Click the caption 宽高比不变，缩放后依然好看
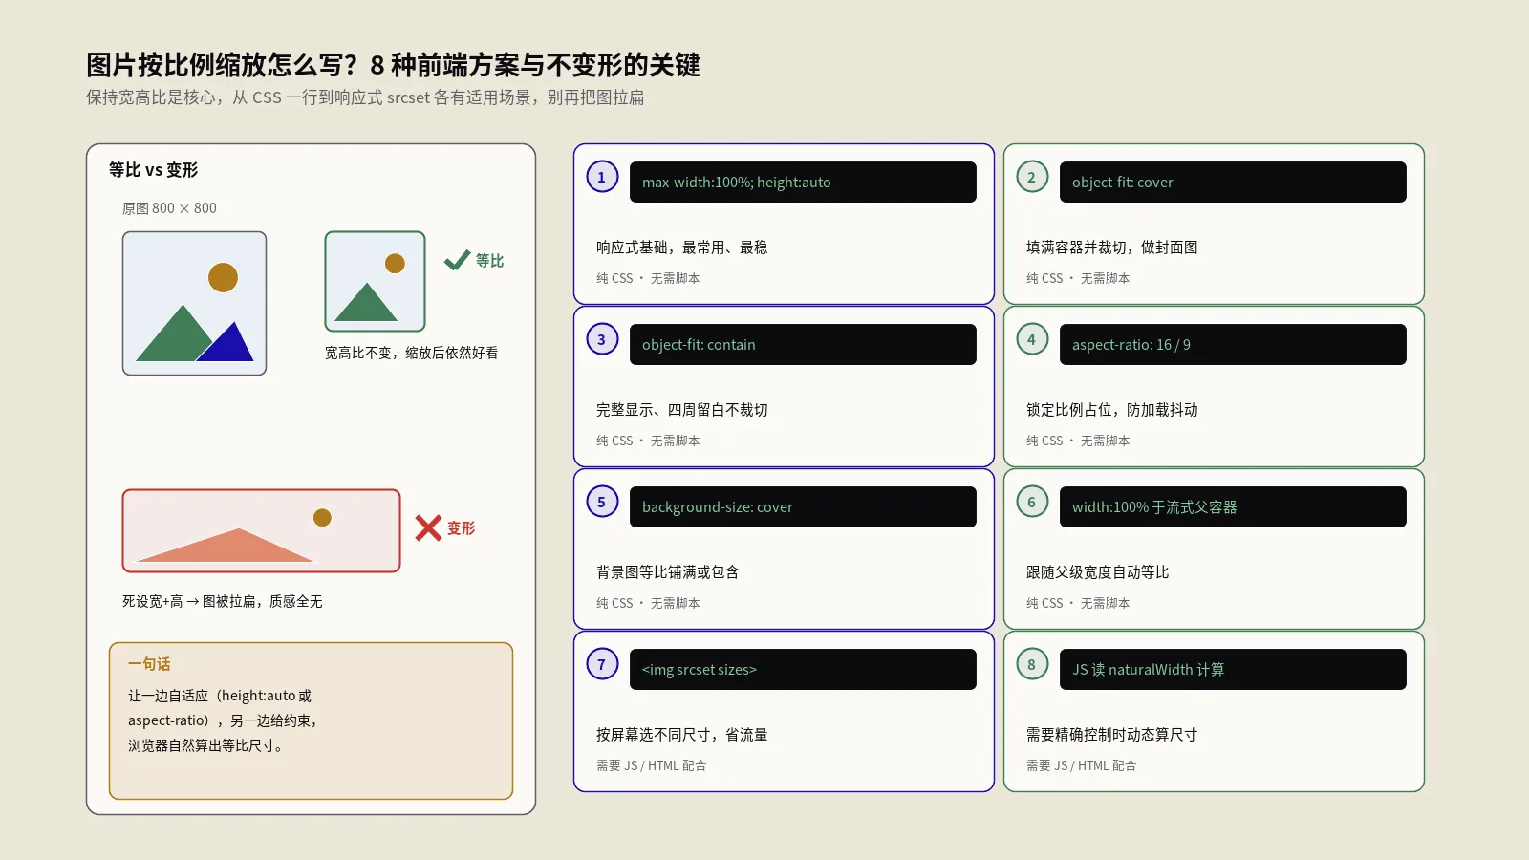The height and width of the screenshot is (860, 1529). click(x=411, y=353)
